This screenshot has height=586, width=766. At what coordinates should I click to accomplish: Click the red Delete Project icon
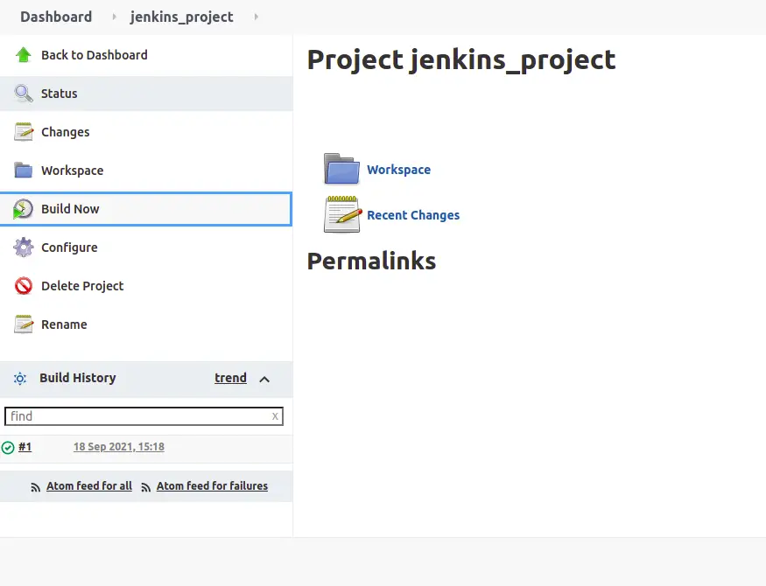tap(24, 286)
